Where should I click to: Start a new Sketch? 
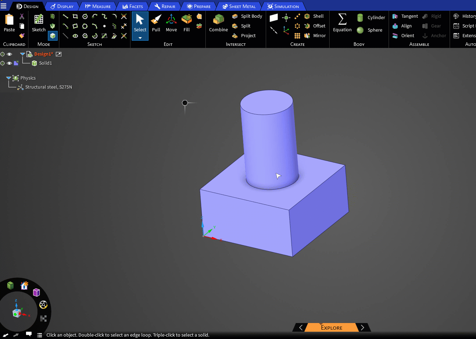point(38,24)
